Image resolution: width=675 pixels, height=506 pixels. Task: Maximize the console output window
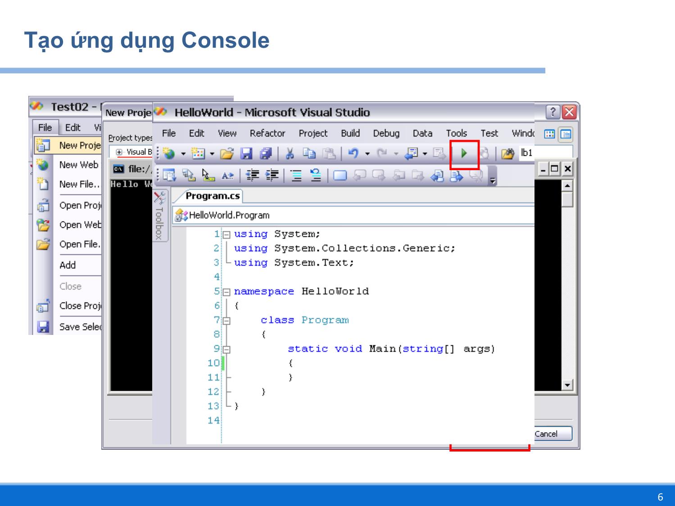[555, 169]
